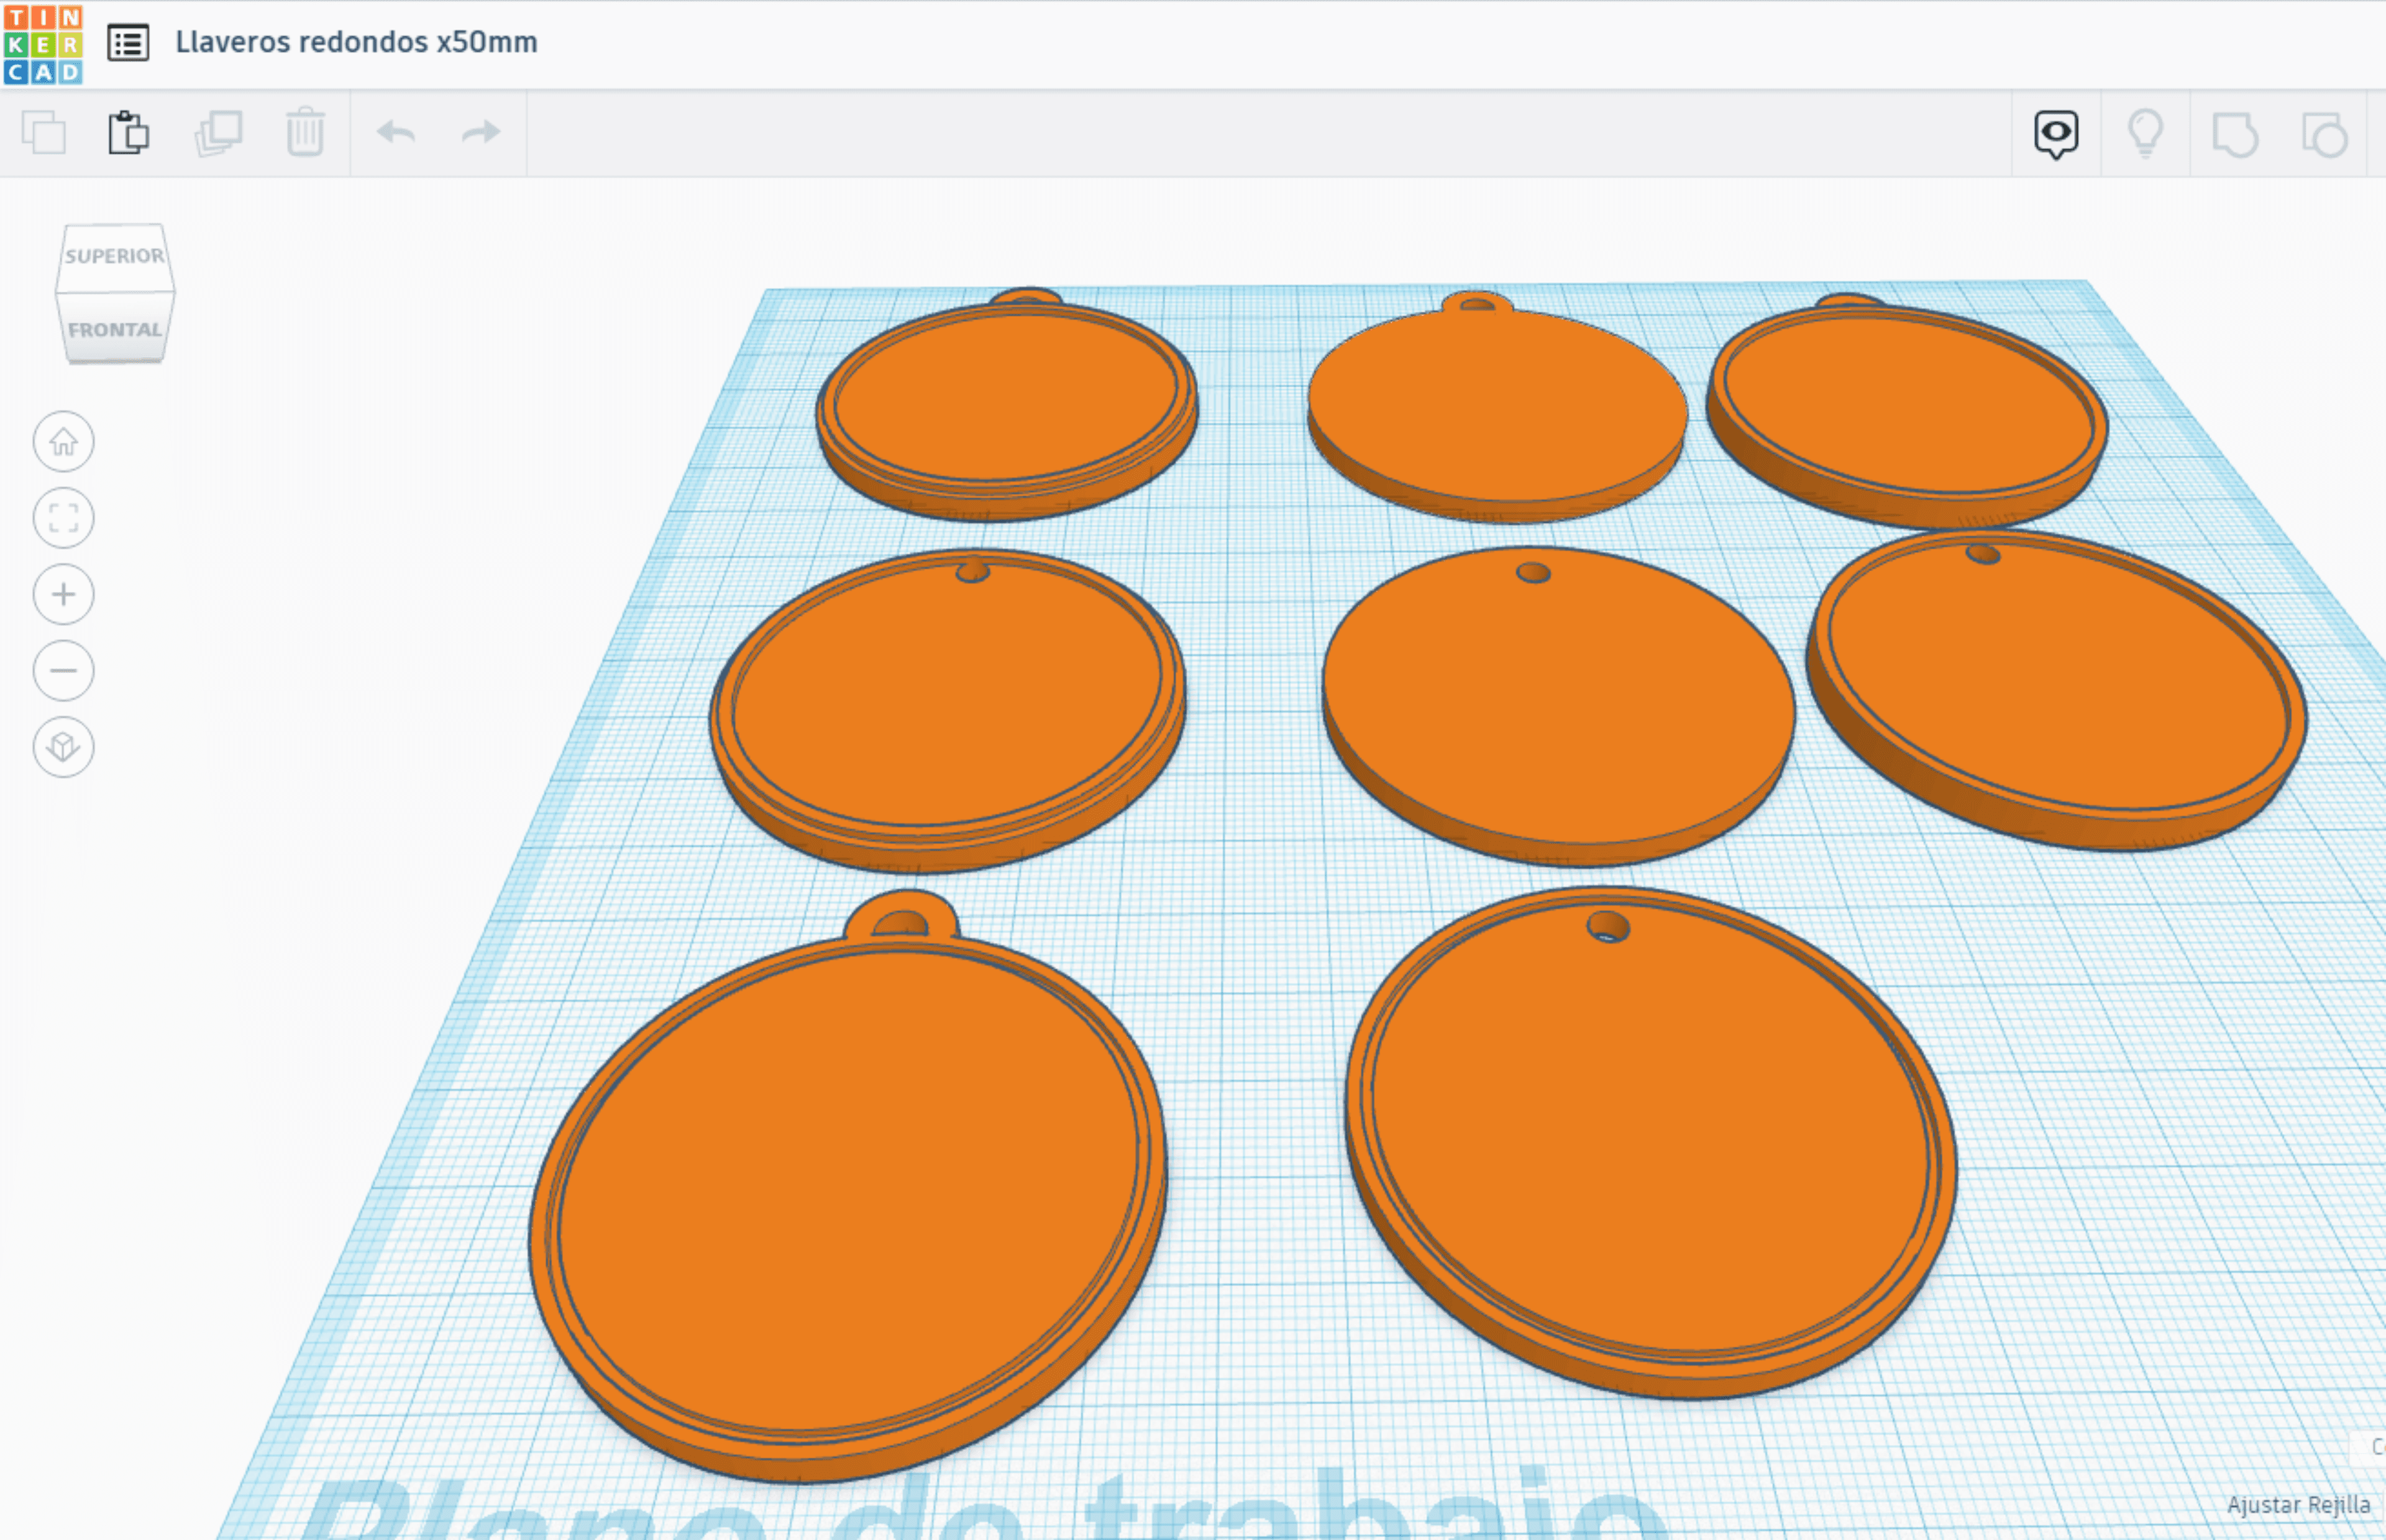Open the designs list icon
The image size is (2386, 1540).
pos(128,43)
